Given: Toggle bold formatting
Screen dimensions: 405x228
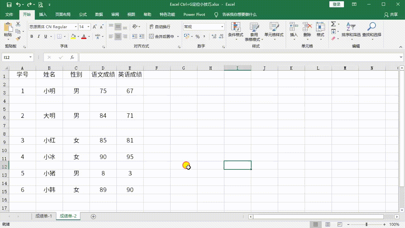Looking at the screenshot, I should tap(32, 36).
